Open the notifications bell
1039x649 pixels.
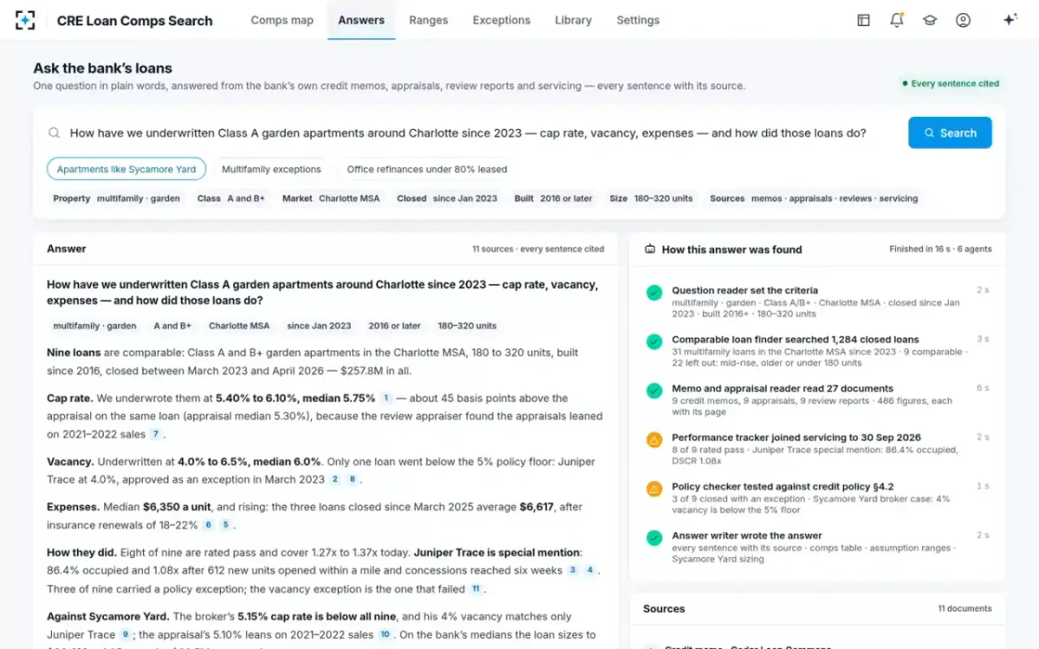[897, 20]
